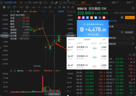Select the 09:36 卖出 3,000 trade row
136x96 pixels.
point(87,48)
